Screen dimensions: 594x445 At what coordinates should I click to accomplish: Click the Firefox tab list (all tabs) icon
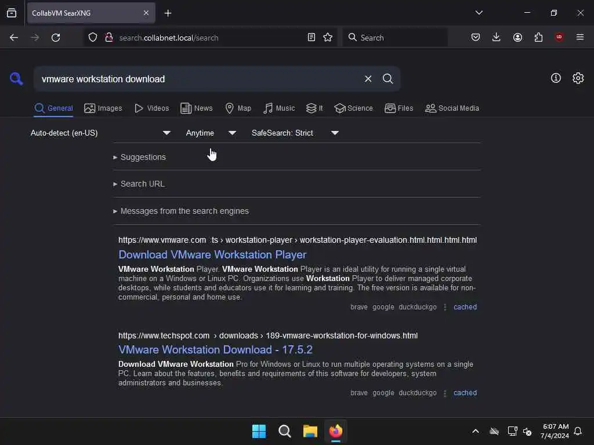click(x=12, y=13)
